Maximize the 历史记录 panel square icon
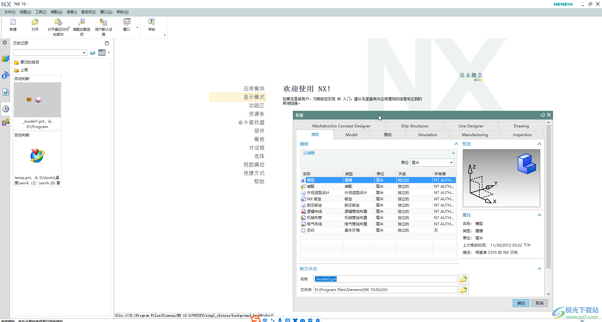The image size is (602, 322). pos(107,43)
